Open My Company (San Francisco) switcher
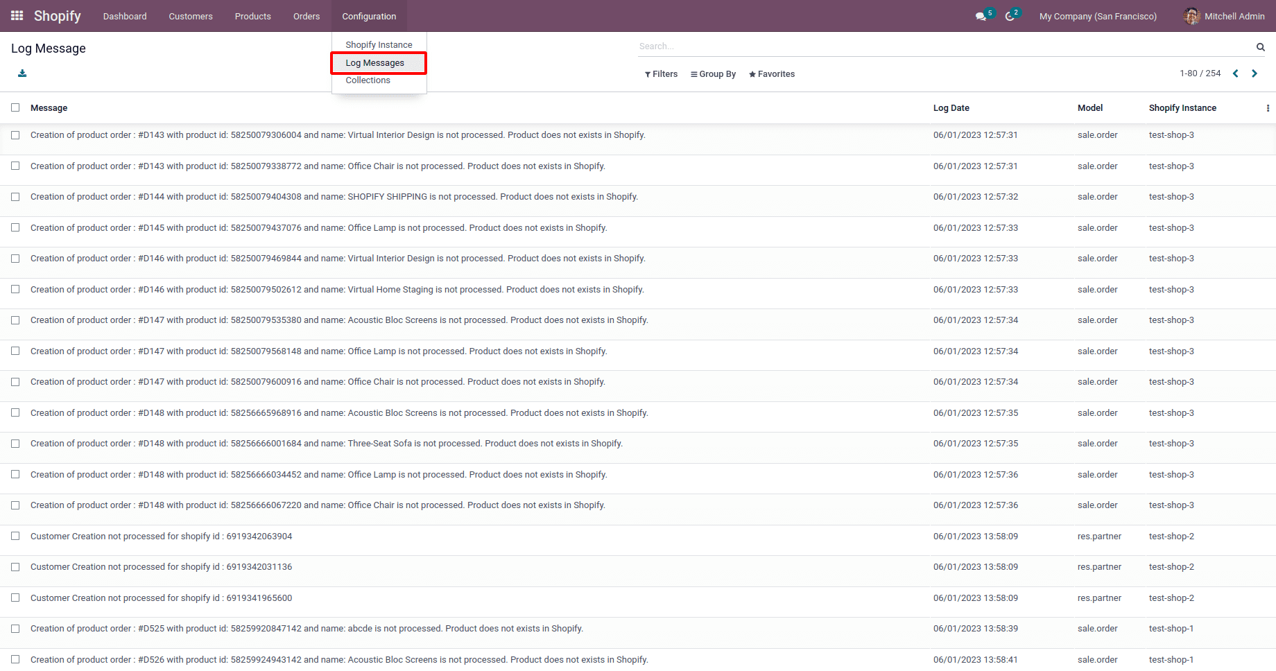 [x=1098, y=16]
